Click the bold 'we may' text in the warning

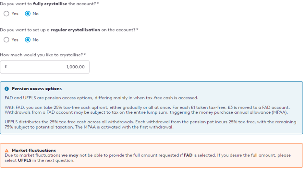pyautogui.click(x=70, y=155)
